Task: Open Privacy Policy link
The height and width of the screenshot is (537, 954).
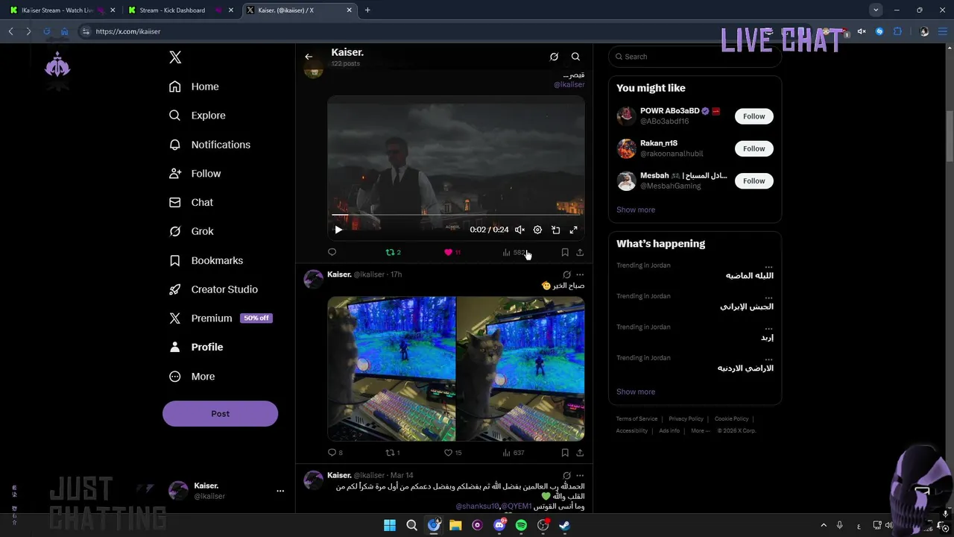Action: tap(686, 419)
